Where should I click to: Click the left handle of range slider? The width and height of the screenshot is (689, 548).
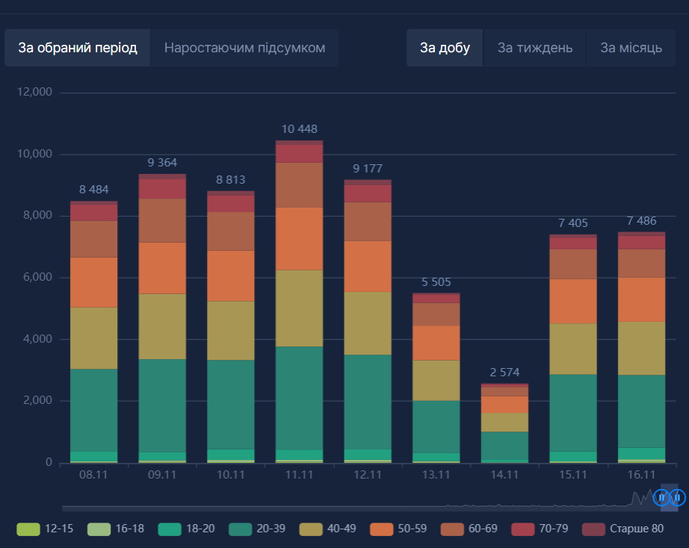[661, 497]
